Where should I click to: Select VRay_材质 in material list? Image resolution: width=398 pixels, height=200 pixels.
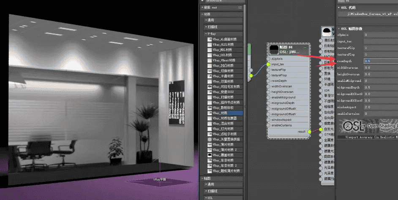224,113
